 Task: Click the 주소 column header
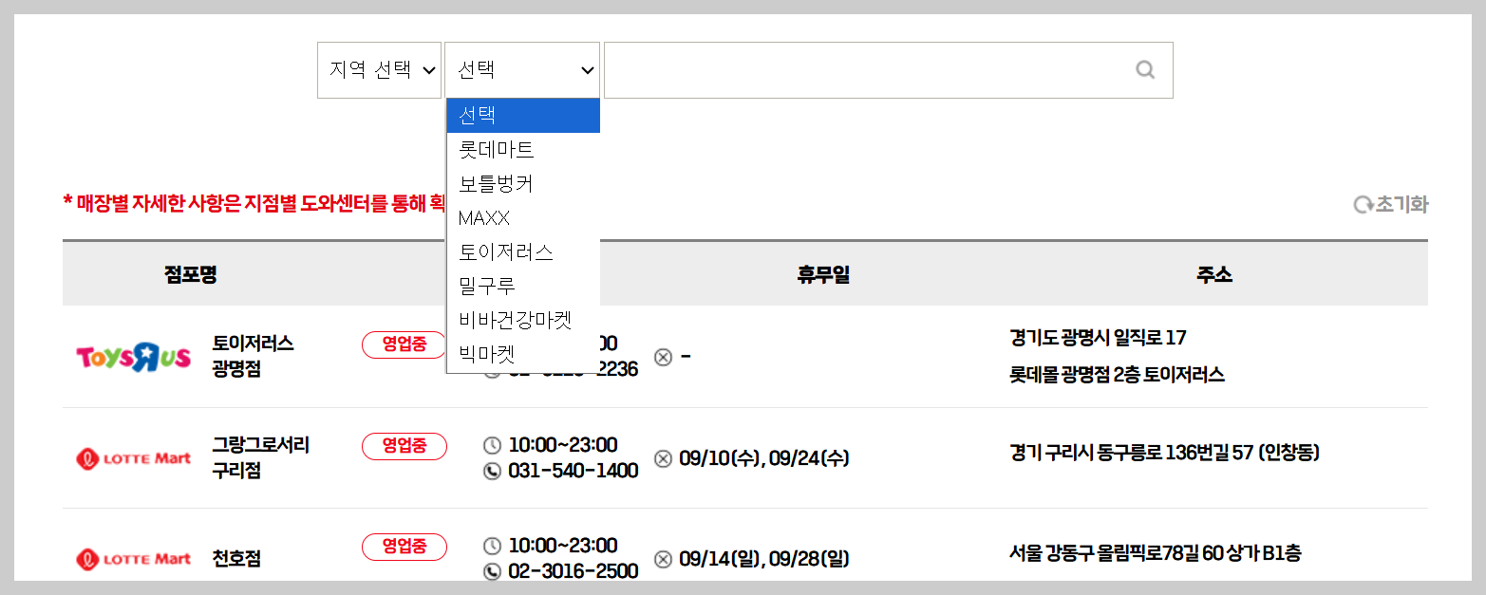1214,275
